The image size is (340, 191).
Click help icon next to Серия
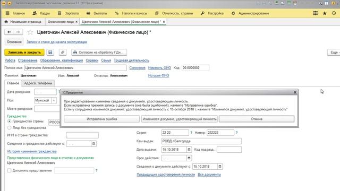pos(191,133)
